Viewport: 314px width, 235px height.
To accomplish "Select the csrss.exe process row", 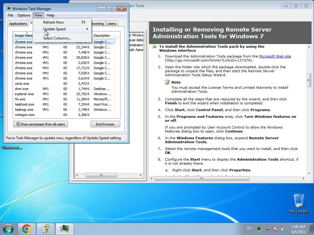I will point(64,84).
